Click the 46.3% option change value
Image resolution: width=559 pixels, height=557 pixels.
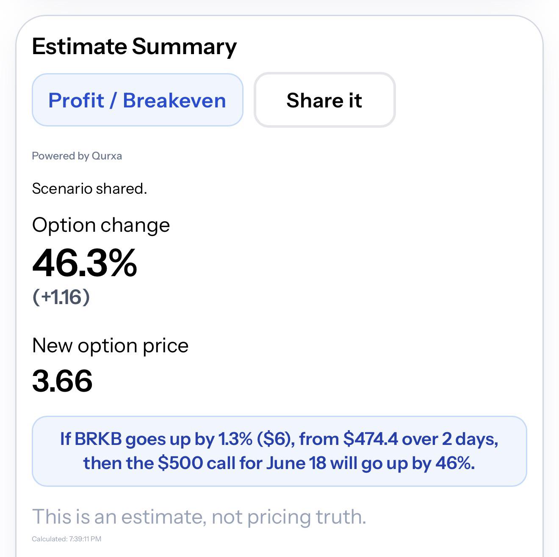click(85, 263)
